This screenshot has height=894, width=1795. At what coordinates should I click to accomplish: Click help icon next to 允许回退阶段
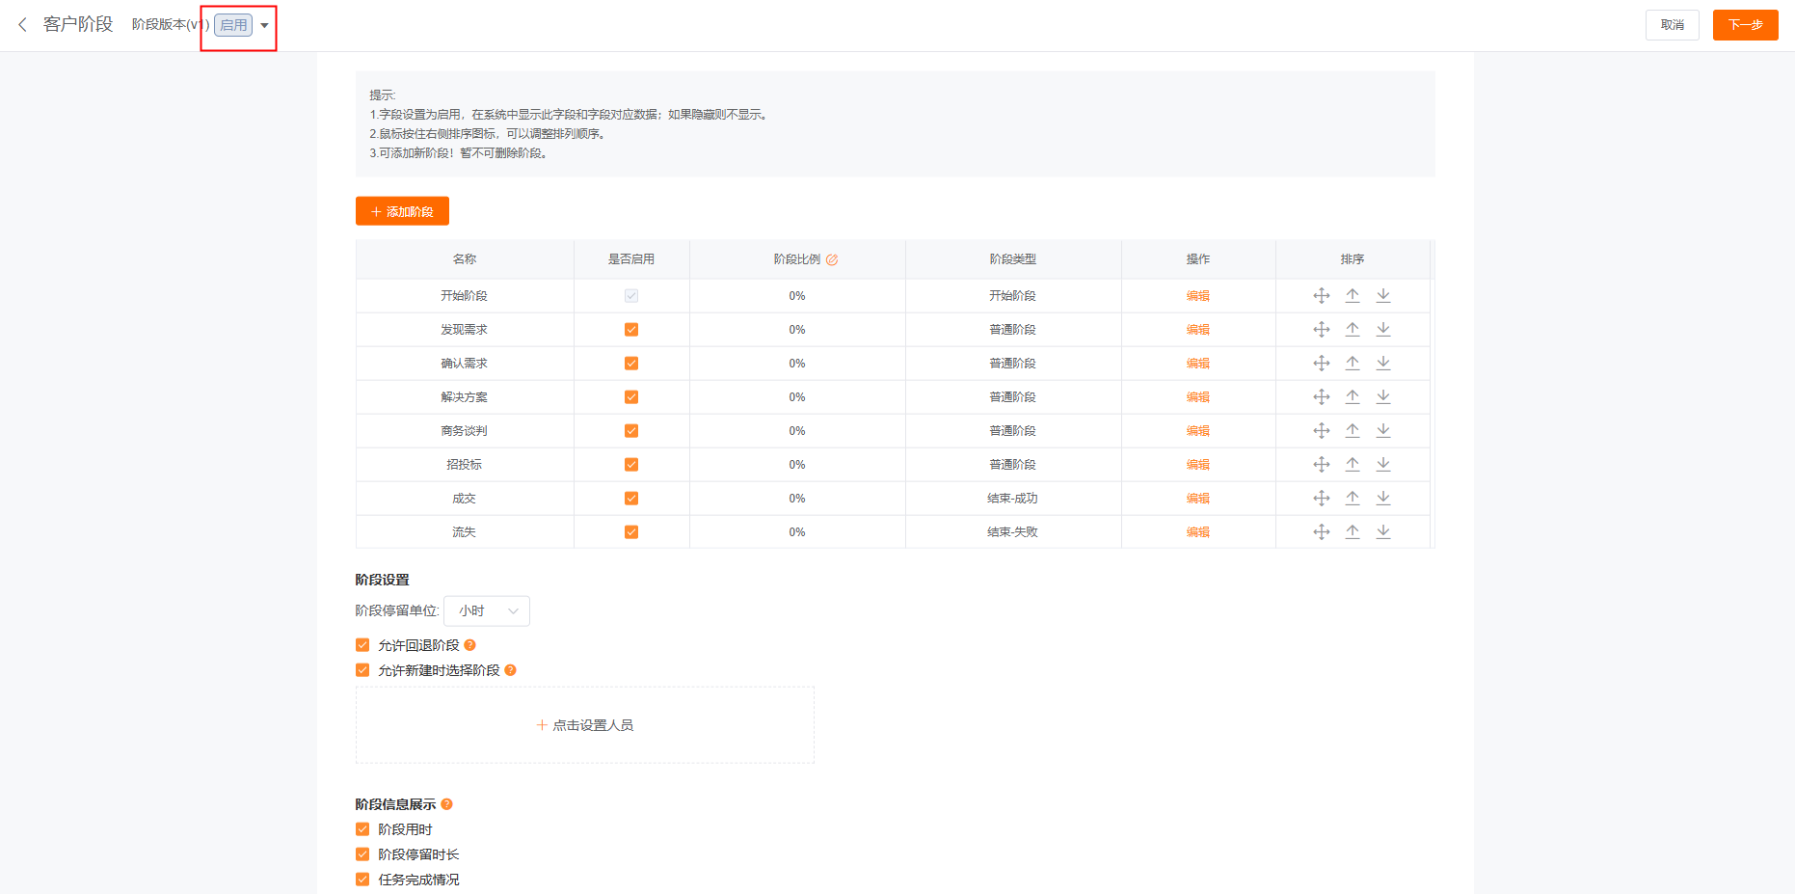pyautogui.click(x=470, y=645)
